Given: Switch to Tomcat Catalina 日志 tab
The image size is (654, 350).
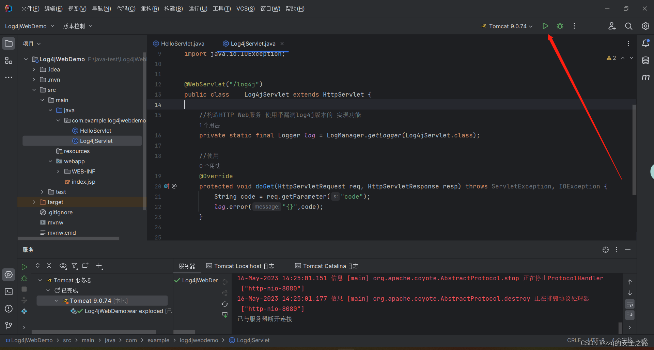Looking at the screenshot, I should [x=327, y=266].
